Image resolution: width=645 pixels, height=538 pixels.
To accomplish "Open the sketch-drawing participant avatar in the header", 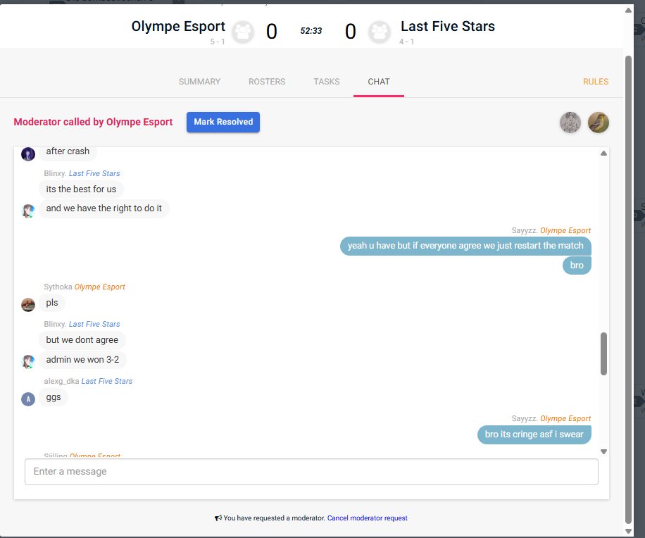I will [570, 123].
